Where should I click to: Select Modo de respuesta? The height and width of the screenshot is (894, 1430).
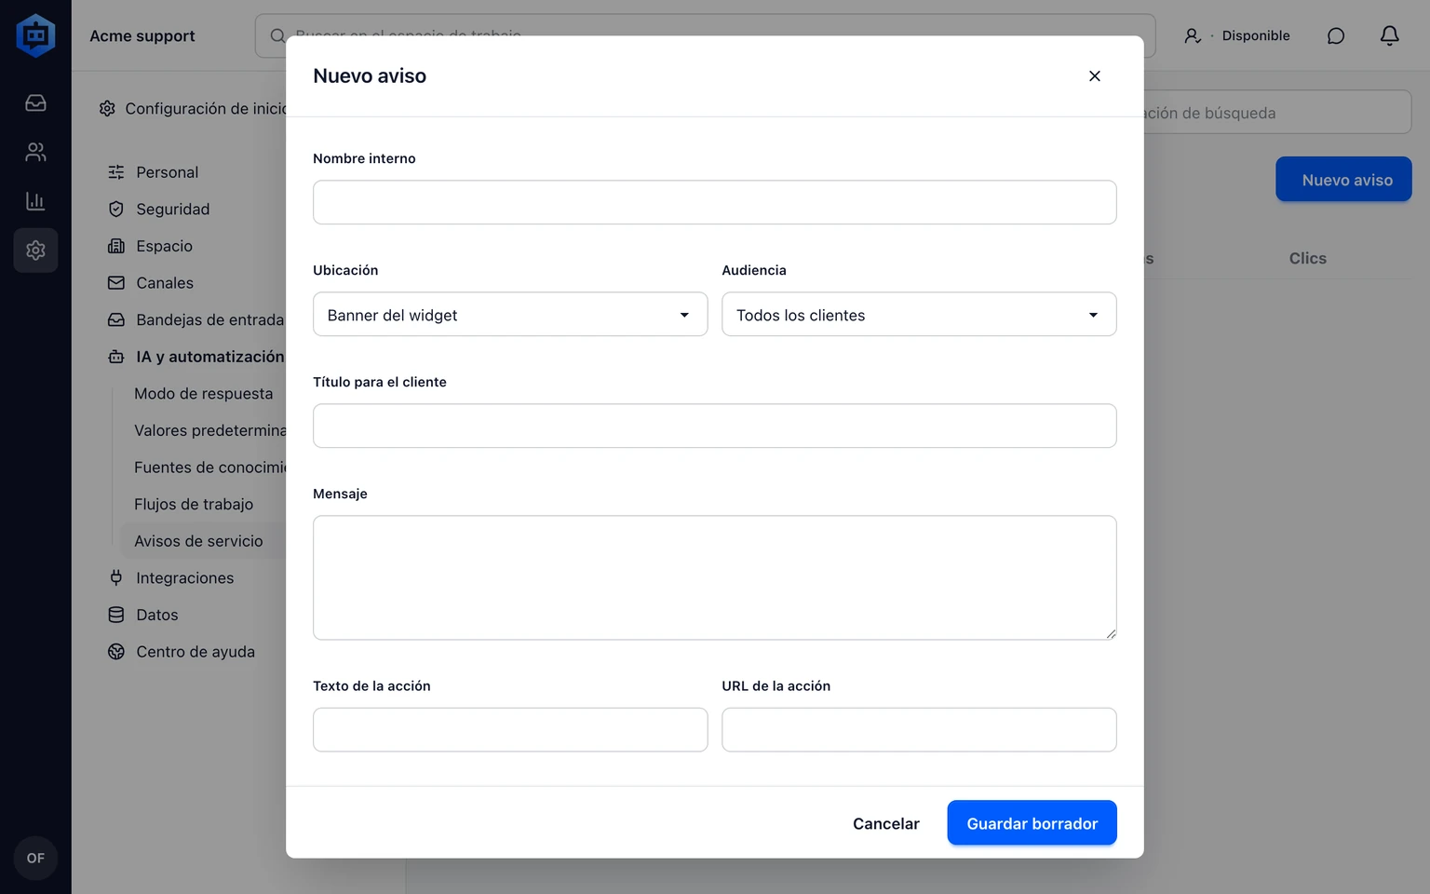(x=203, y=394)
